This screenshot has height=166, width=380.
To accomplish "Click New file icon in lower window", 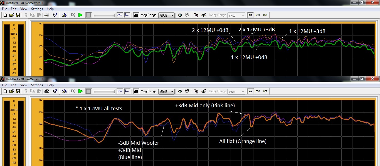I will coord(5,91).
